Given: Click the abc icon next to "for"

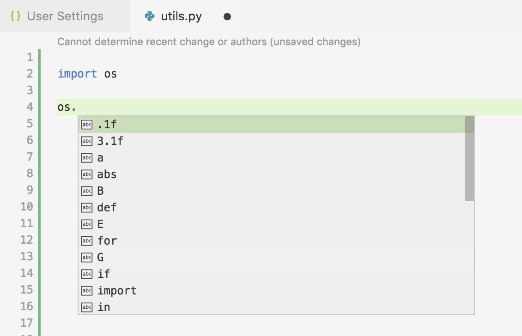Looking at the screenshot, I should [86, 240].
